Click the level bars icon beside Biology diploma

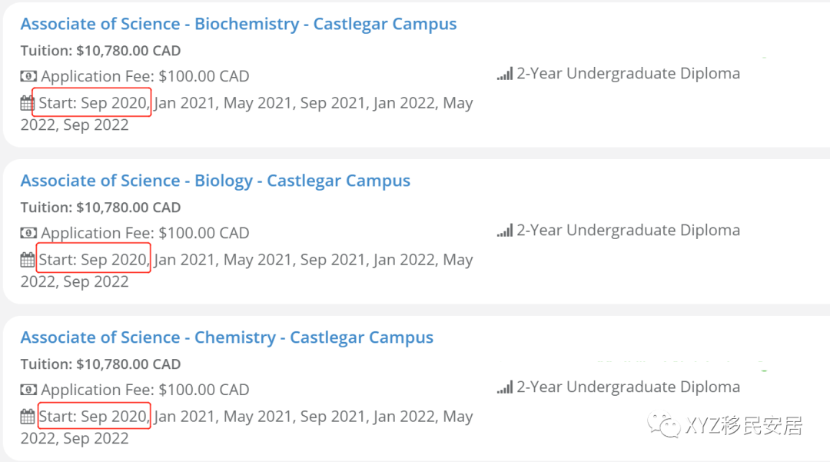coord(504,231)
